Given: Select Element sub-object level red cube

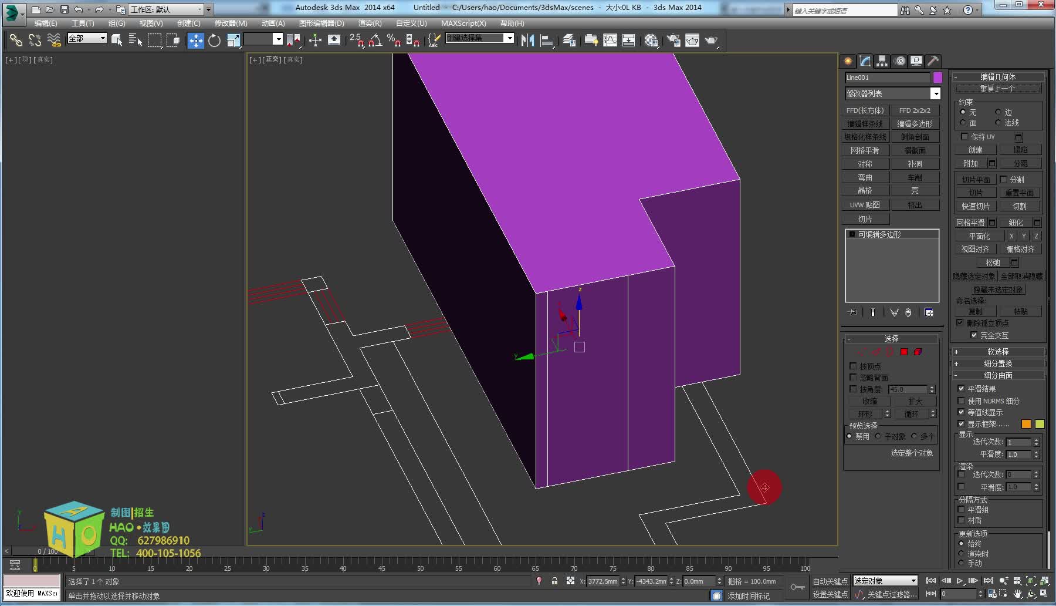Looking at the screenshot, I should point(918,352).
